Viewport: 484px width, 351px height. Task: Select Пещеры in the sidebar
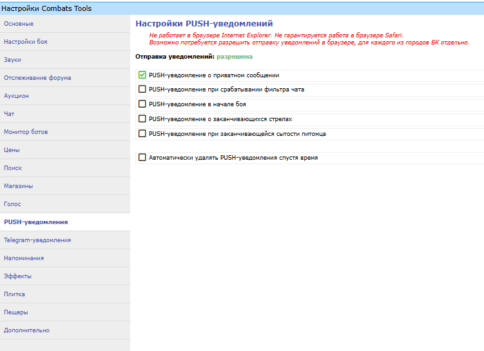pos(16,312)
